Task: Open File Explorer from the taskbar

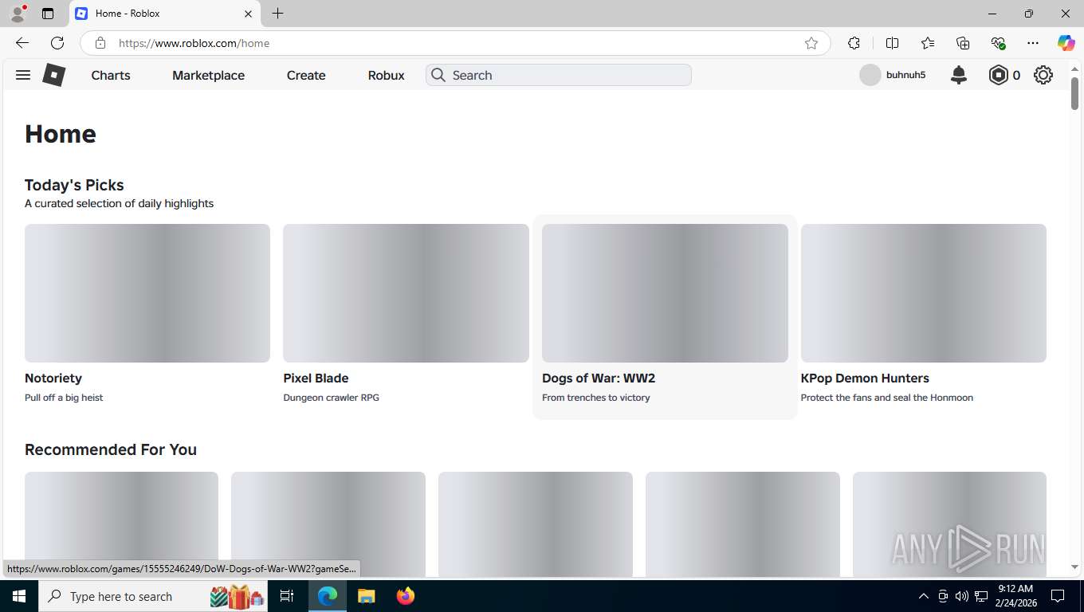Action: click(366, 596)
